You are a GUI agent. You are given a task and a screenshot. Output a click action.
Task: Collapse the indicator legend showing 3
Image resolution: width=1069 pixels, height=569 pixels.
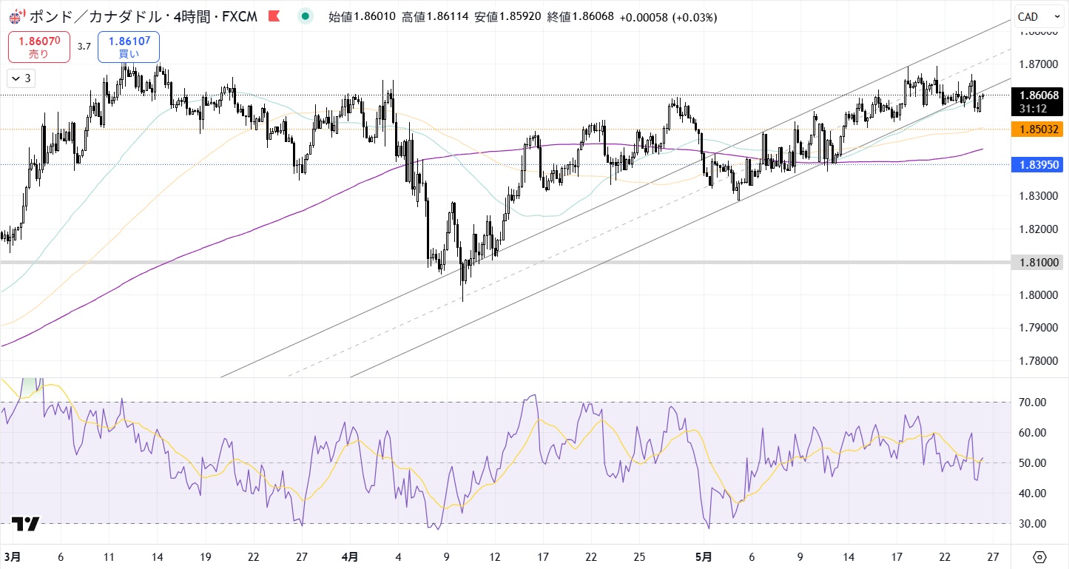tap(21, 78)
